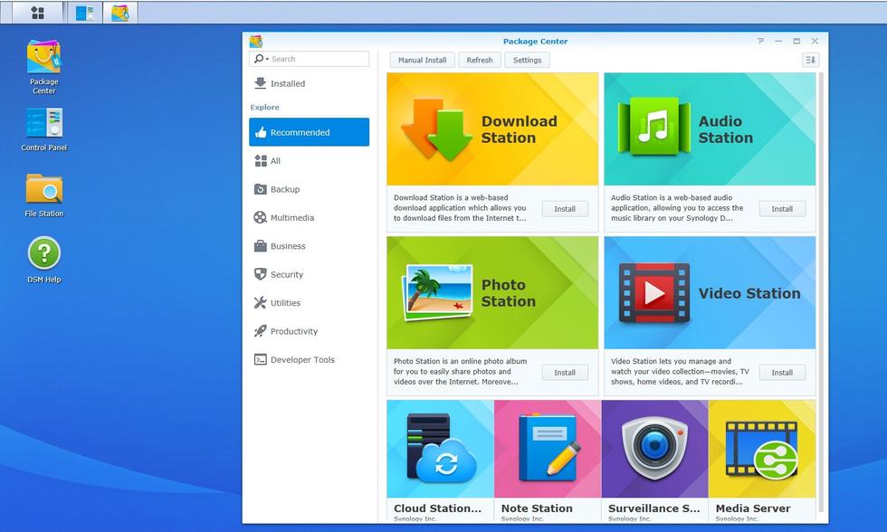Click the window help question mark icon
The height and width of the screenshot is (532, 887).
760,41
